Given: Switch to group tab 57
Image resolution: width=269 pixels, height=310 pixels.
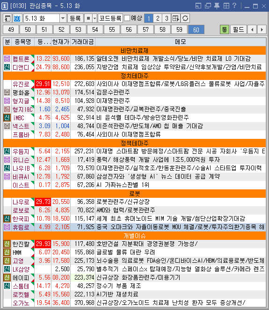Looking at the screenshot, I should [x=145, y=29].
